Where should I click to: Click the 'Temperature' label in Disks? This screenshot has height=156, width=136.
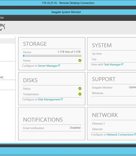pos(31,94)
